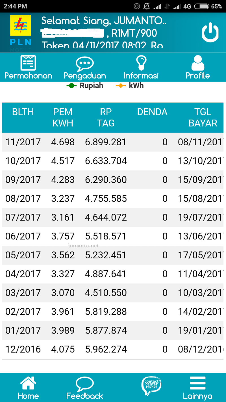Tap the PEM KWH column header
Screen dimensions: 226x402
point(63,118)
